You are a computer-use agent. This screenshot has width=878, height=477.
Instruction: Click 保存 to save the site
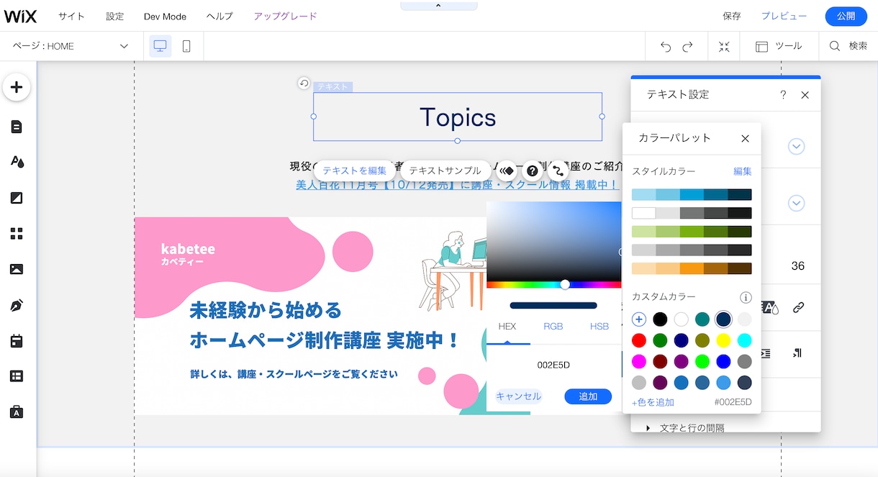(732, 16)
